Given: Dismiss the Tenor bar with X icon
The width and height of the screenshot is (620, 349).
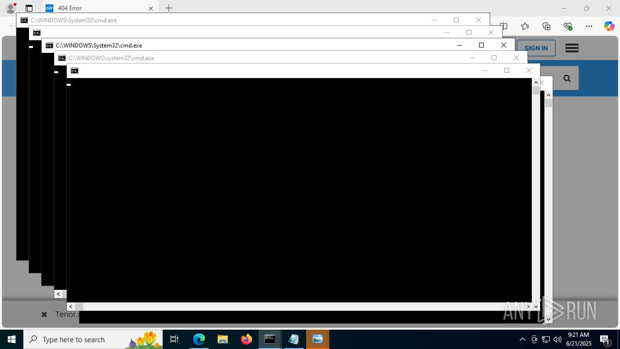Looking at the screenshot, I should coord(44,315).
